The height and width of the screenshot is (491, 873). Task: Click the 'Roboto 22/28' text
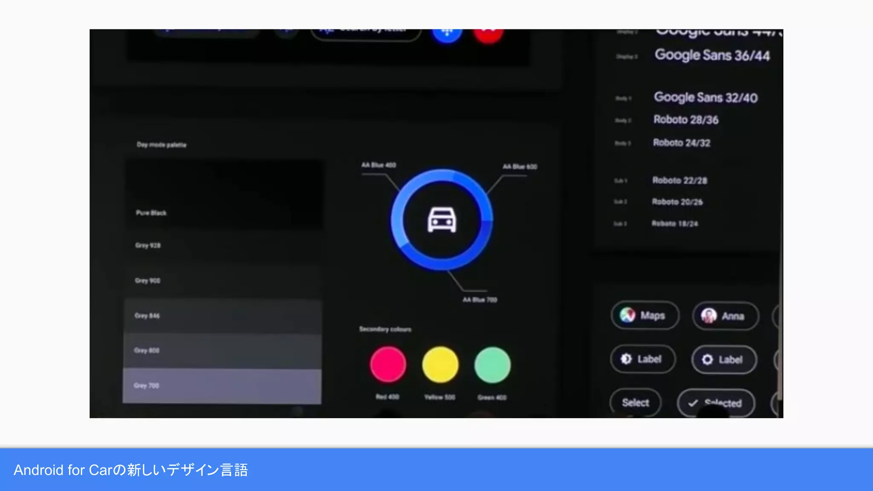tap(679, 180)
